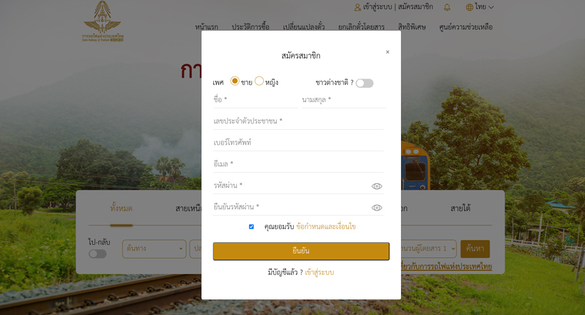Toggle the ชาวต่างชาติ foreigner switch
The height and width of the screenshot is (315, 585).
(x=365, y=83)
